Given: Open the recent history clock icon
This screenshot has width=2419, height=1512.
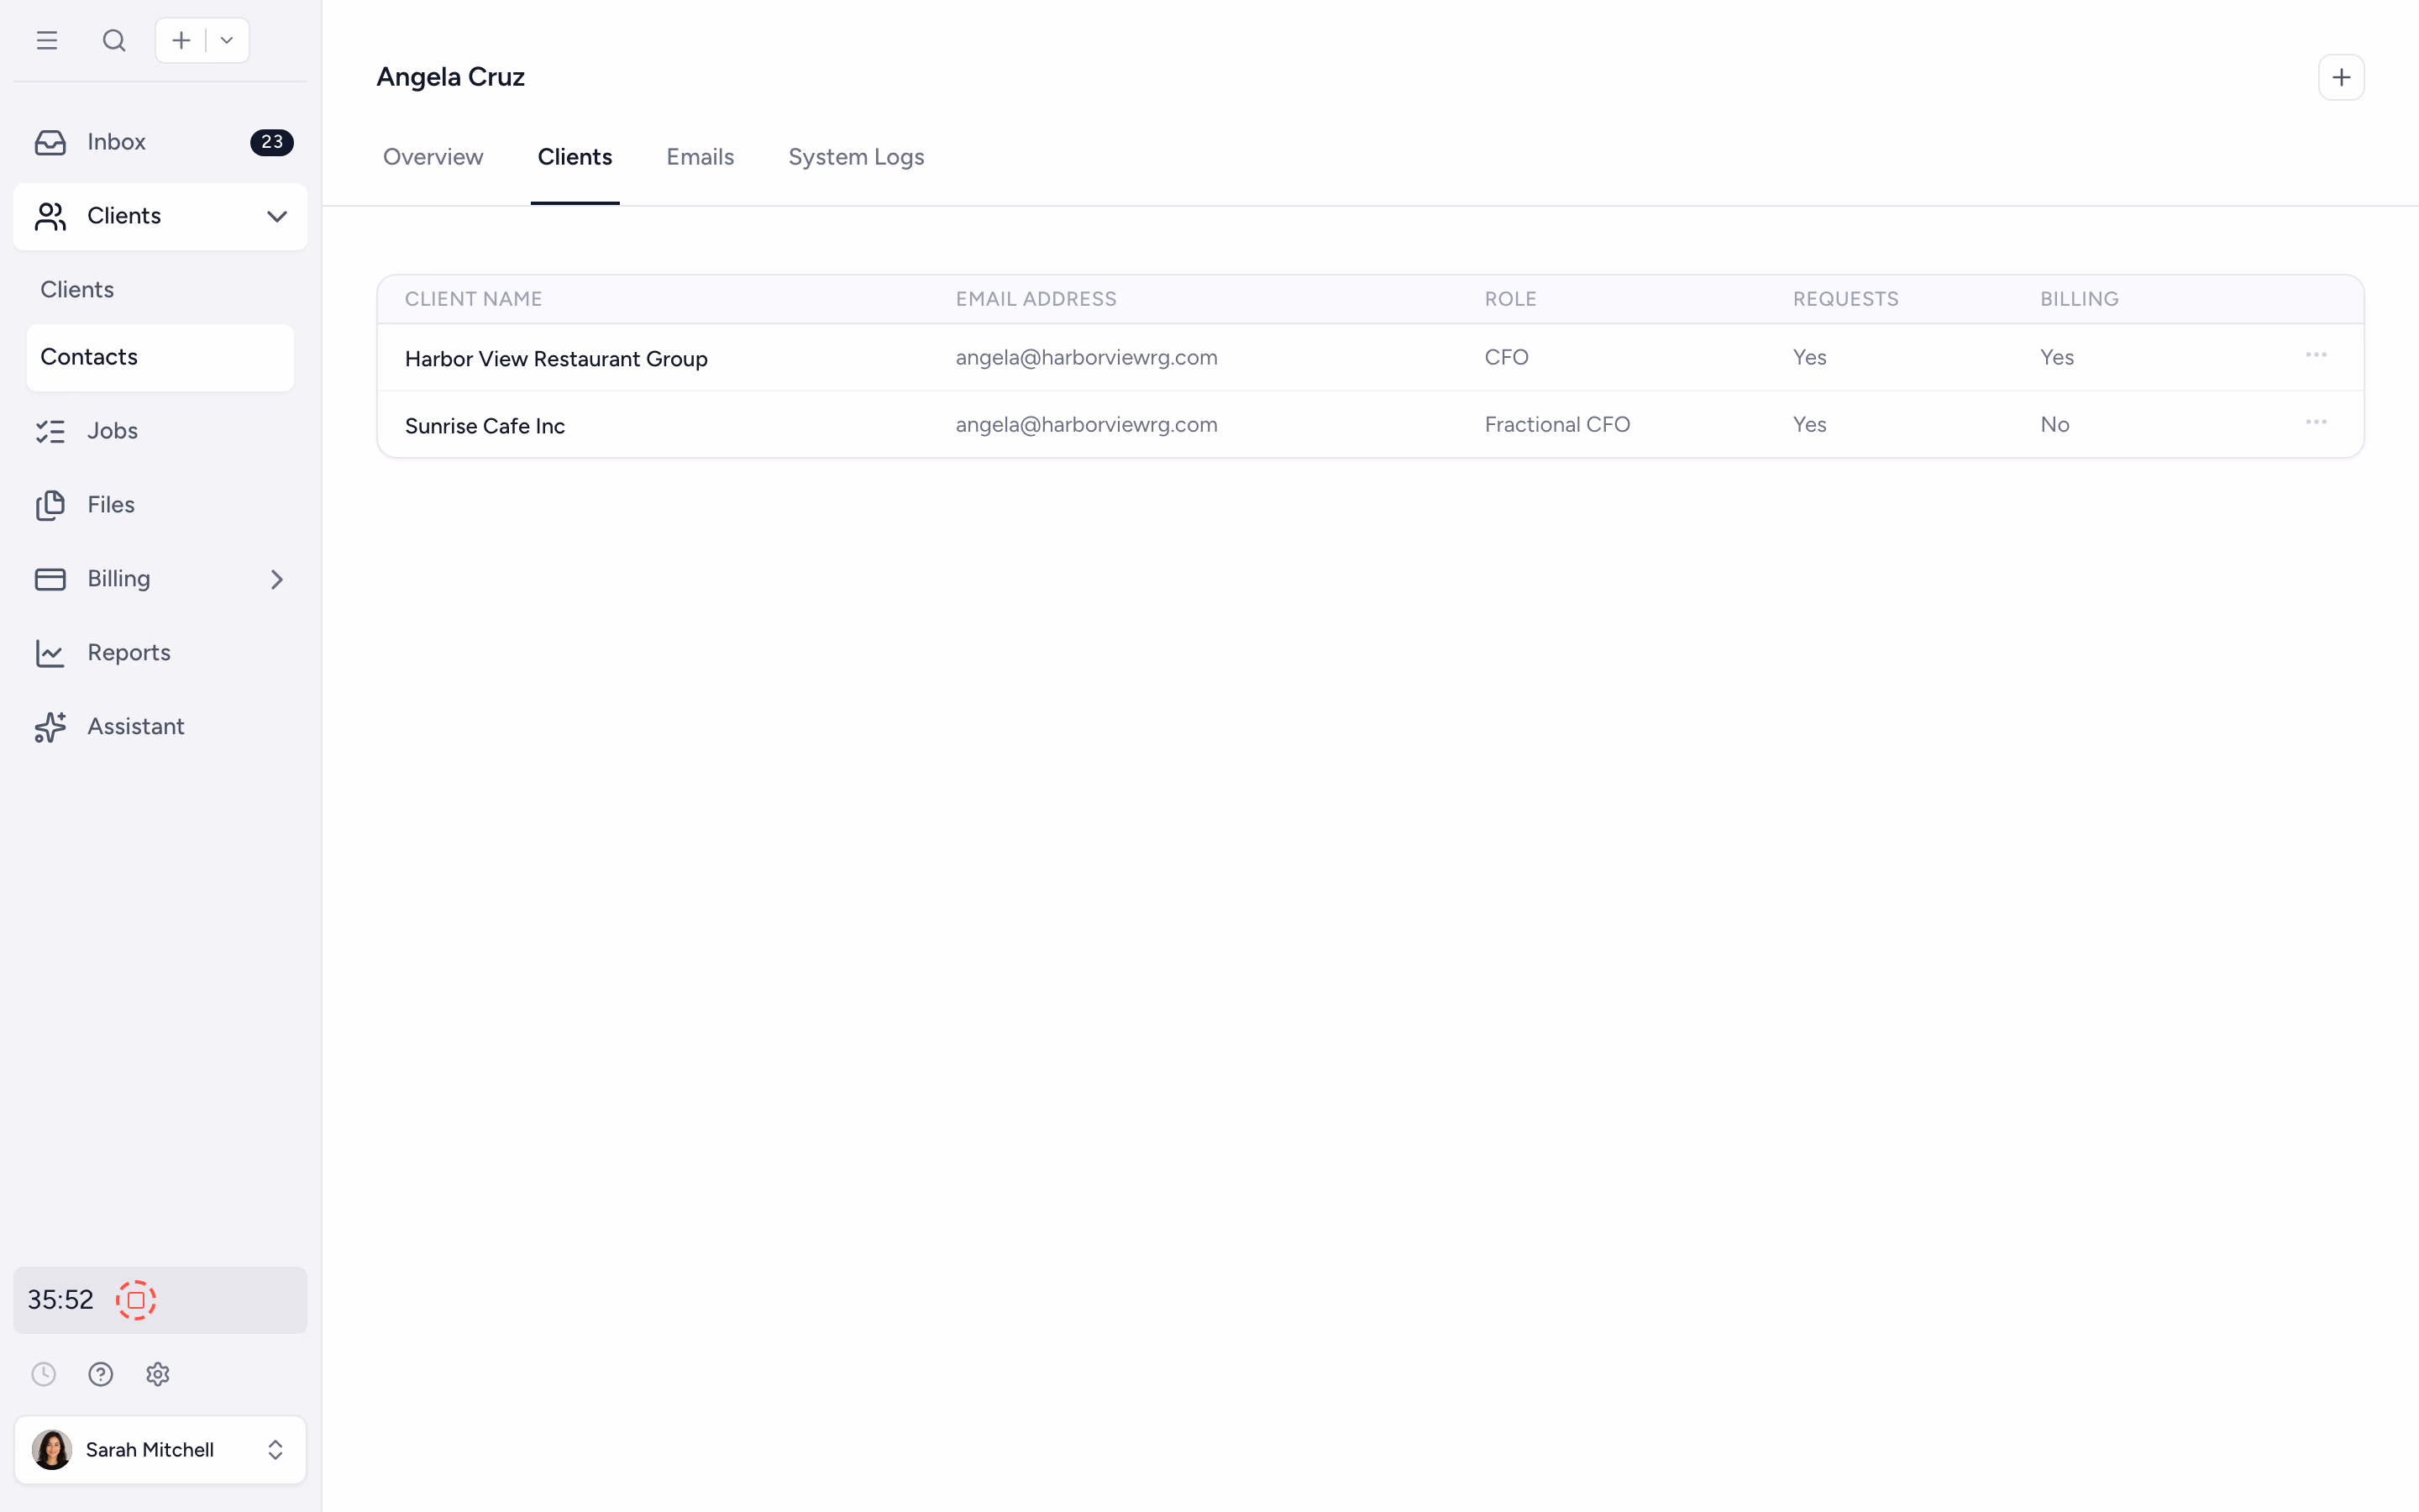Looking at the screenshot, I should pyautogui.click(x=44, y=1374).
